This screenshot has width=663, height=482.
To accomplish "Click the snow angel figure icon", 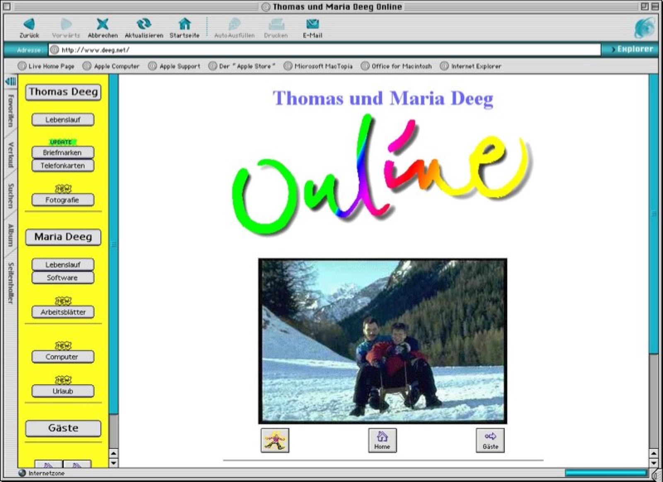I will click(x=275, y=440).
